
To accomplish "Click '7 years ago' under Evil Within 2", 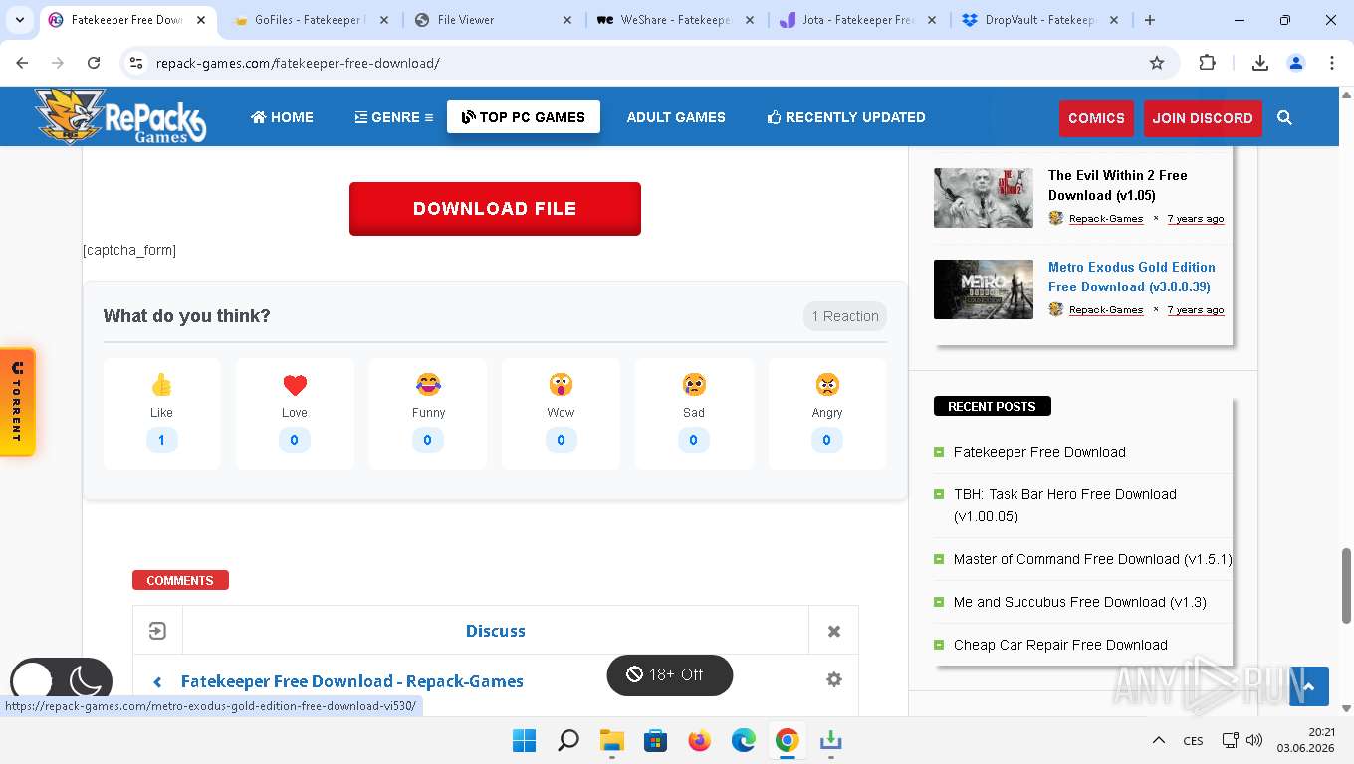I will pos(1196,219).
